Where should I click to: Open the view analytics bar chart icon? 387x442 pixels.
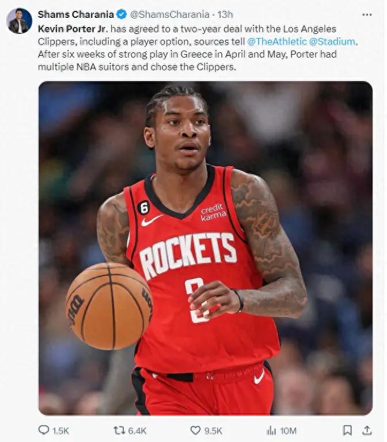[271, 430]
